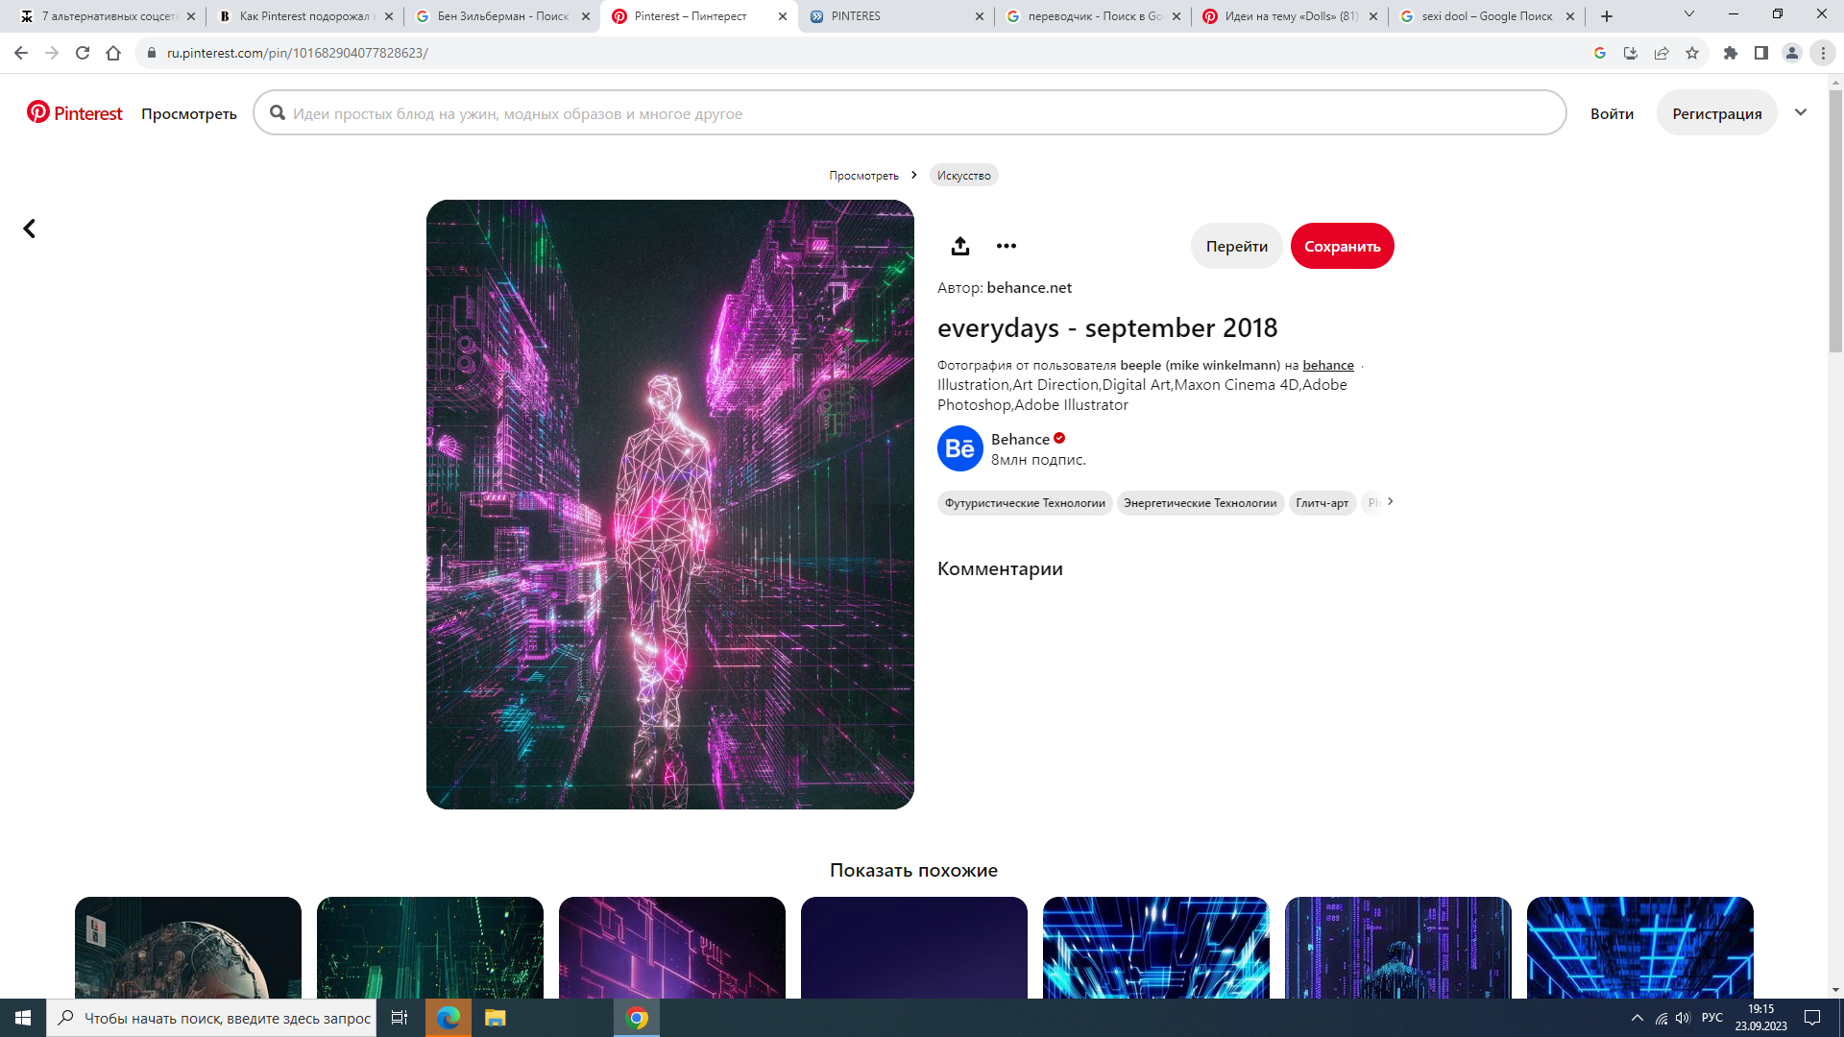Screen dimensions: 1844x1037
Task: Click the share page icon in the address bar
Action: tap(1662, 53)
